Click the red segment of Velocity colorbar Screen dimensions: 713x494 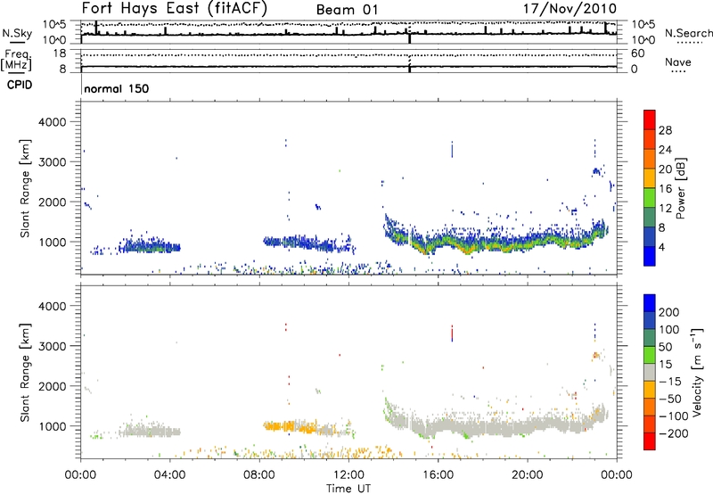650,441
